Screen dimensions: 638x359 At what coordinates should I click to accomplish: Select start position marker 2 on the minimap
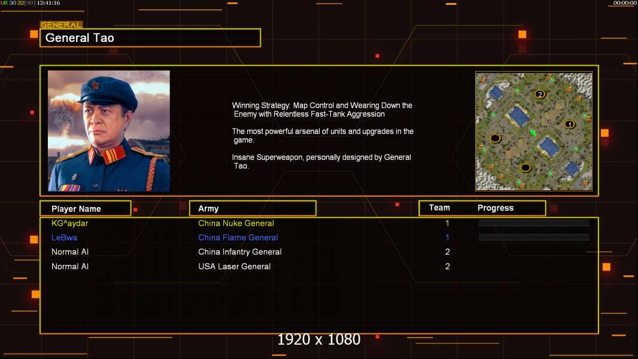coord(539,95)
